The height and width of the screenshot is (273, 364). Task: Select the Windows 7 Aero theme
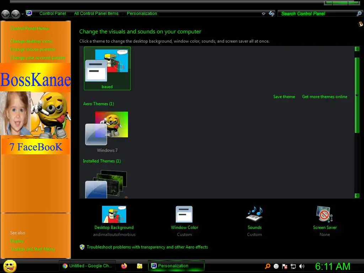tap(107, 132)
